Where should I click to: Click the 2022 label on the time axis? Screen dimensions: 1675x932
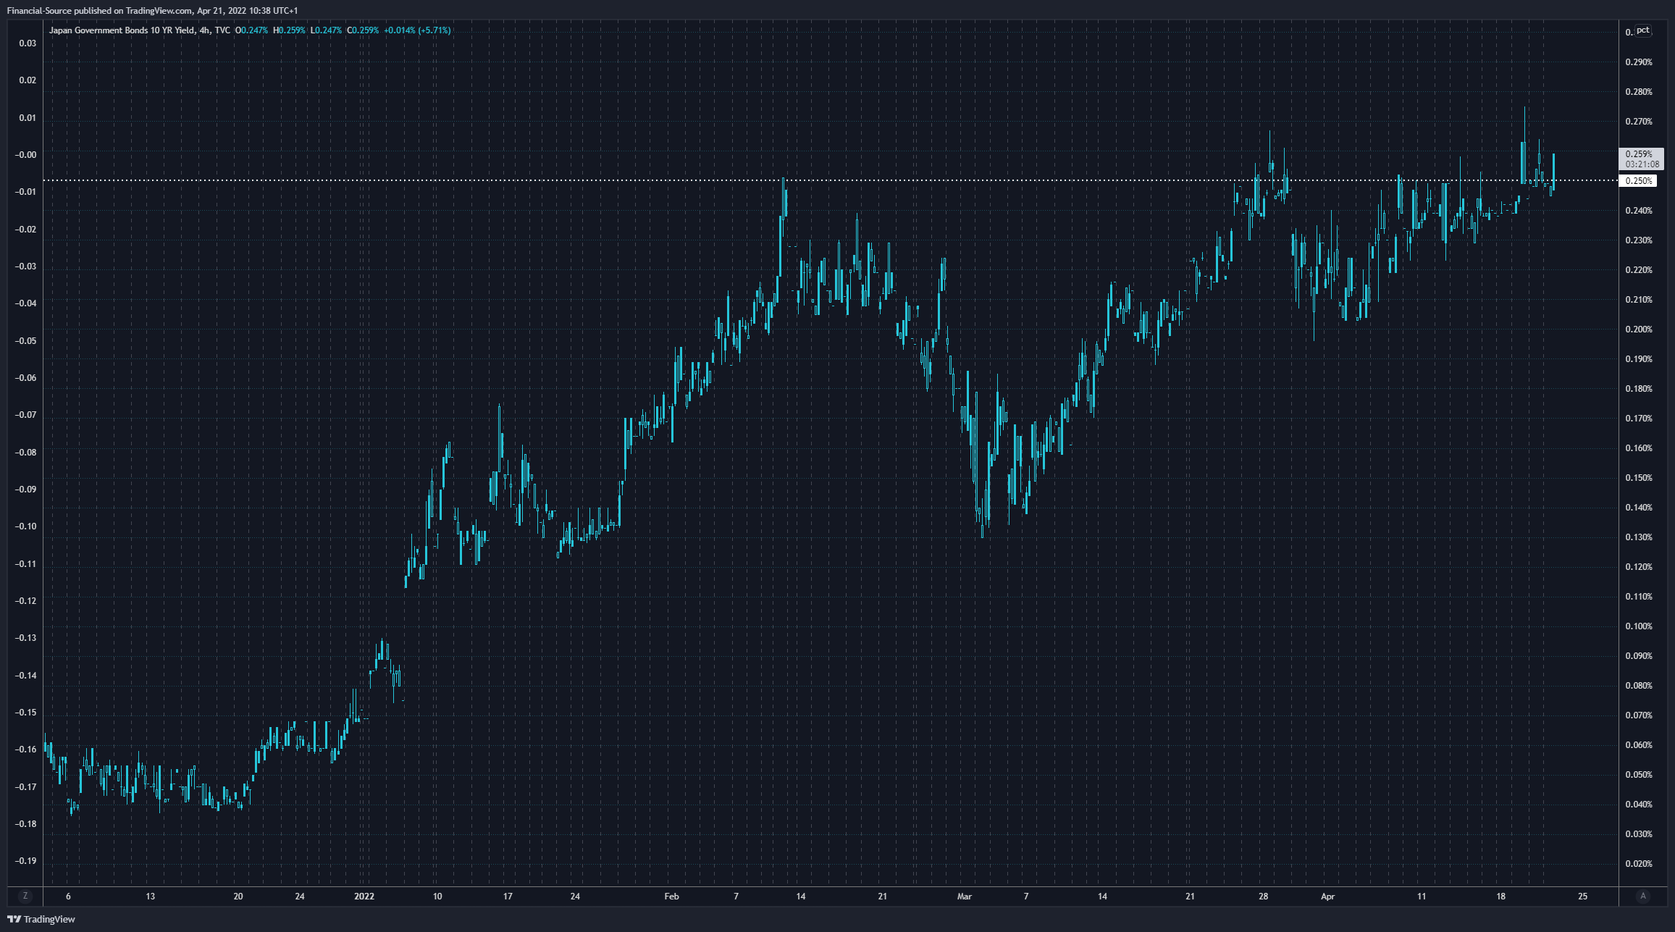[x=364, y=897]
